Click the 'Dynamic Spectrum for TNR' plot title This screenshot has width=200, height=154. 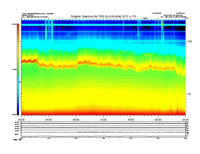(103, 16)
